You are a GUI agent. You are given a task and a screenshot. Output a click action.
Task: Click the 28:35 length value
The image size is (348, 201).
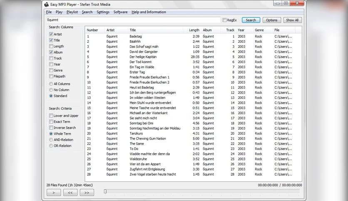[x=195, y=56]
